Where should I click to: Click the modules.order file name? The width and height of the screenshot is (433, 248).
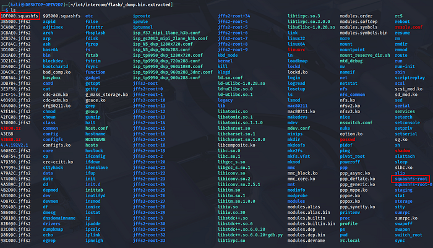[356, 15]
